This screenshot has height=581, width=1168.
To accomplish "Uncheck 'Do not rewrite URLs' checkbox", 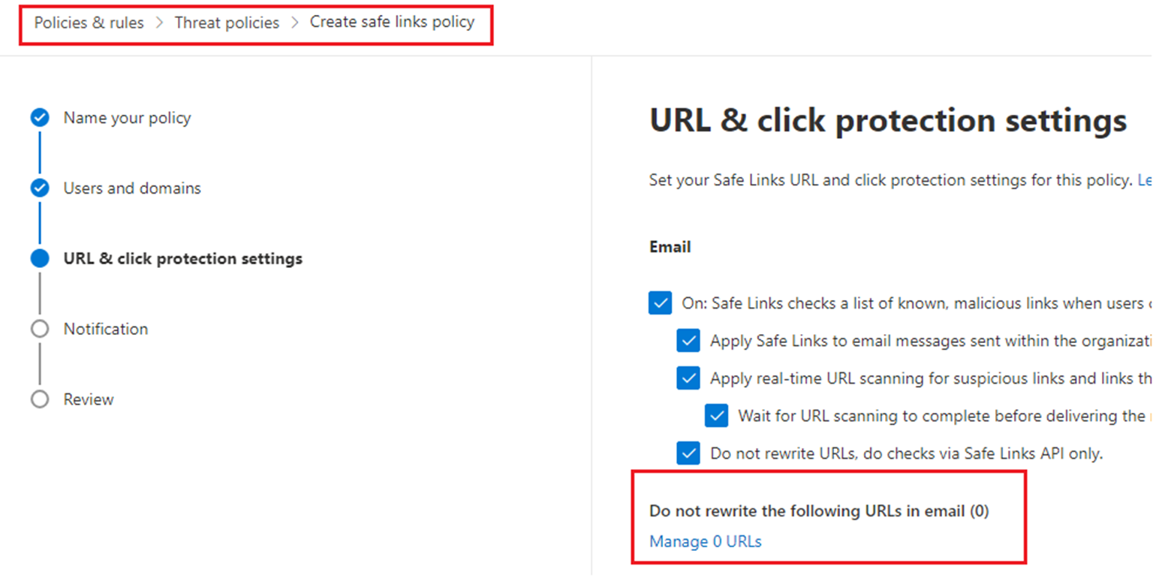I will point(688,453).
